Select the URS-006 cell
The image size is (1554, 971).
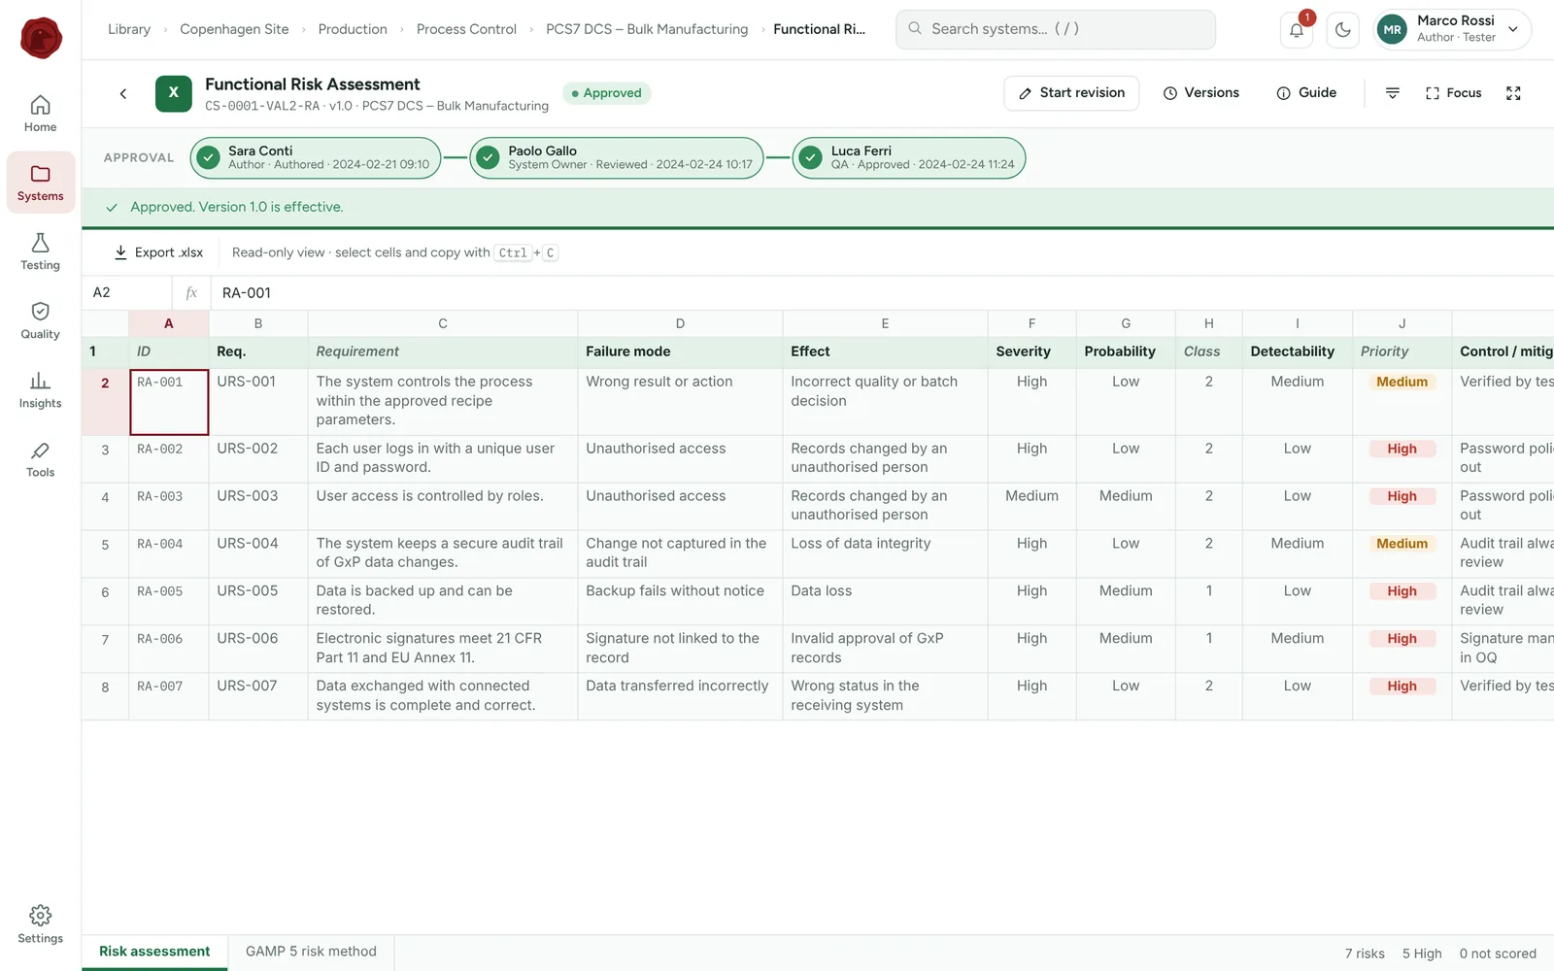pos(258,649)
